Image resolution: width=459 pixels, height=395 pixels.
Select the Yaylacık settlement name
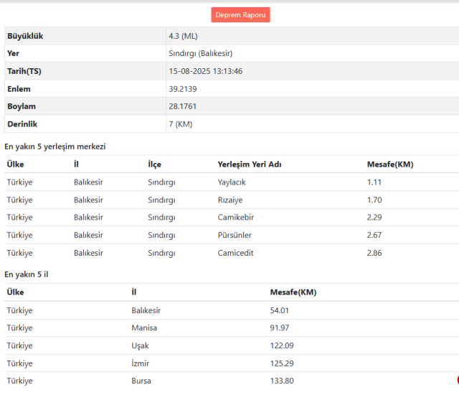pos(232,182)
